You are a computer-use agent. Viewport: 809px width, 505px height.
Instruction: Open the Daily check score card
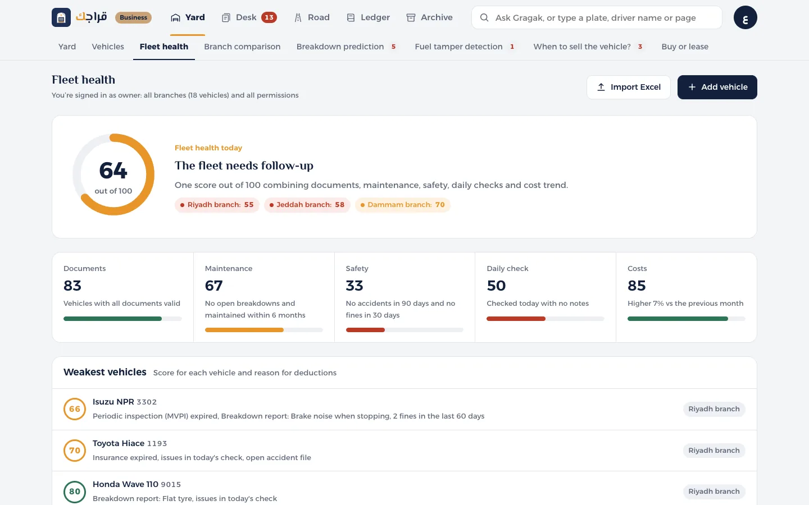coord(546,297)
